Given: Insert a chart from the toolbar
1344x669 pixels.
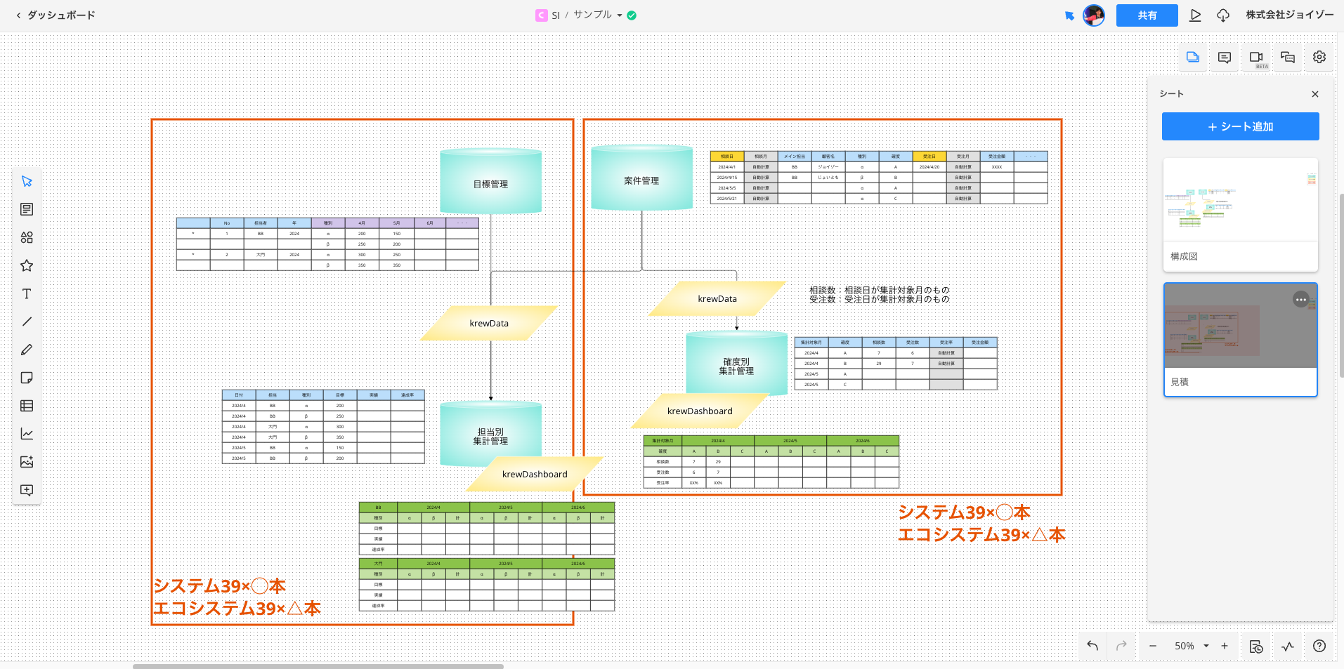Looking at the screenshot, I should [x=27, y=434].
